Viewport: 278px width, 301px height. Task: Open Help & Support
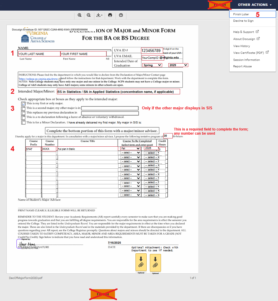[x=243, y=32]
